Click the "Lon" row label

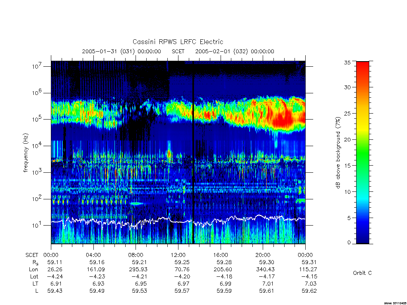[x=34, y=270]
